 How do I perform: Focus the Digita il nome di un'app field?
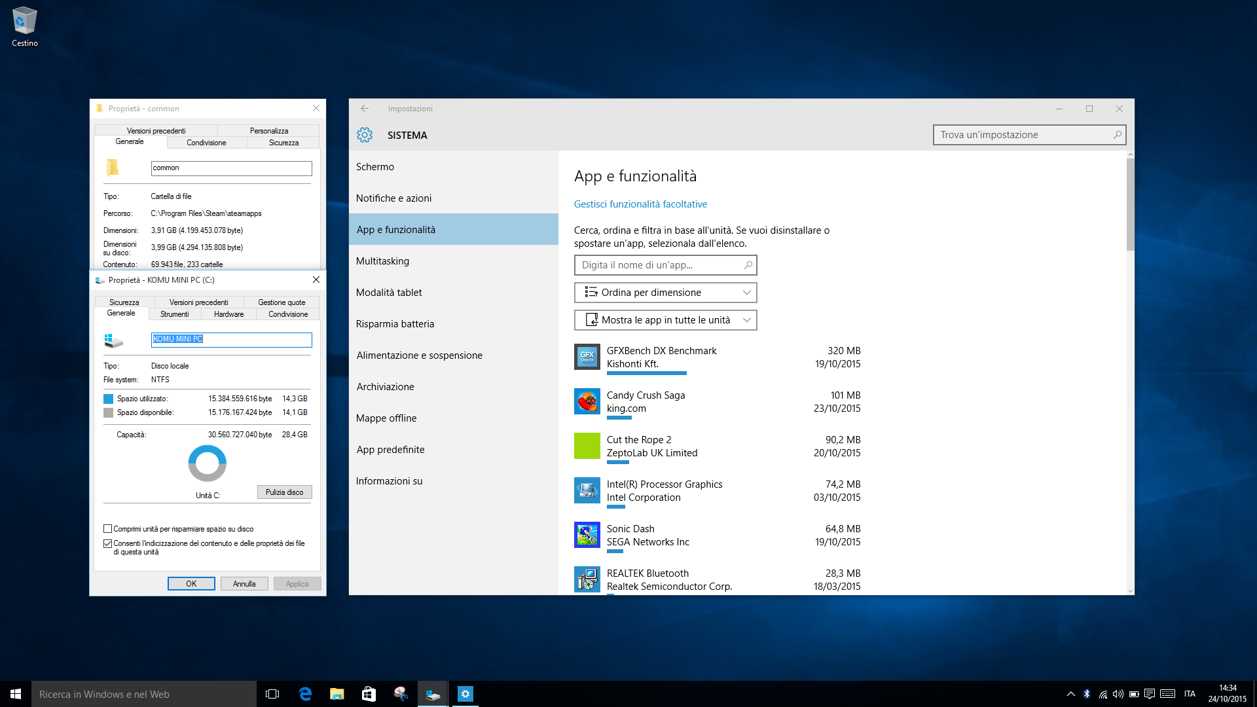(665, 265)
